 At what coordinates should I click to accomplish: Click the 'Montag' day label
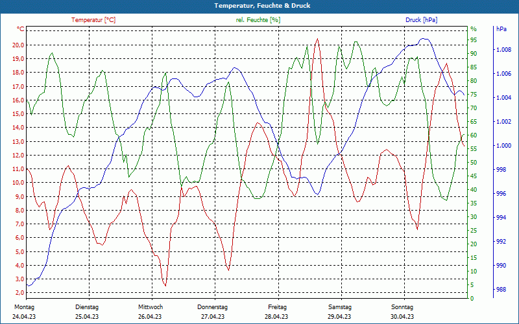[24, 307]
